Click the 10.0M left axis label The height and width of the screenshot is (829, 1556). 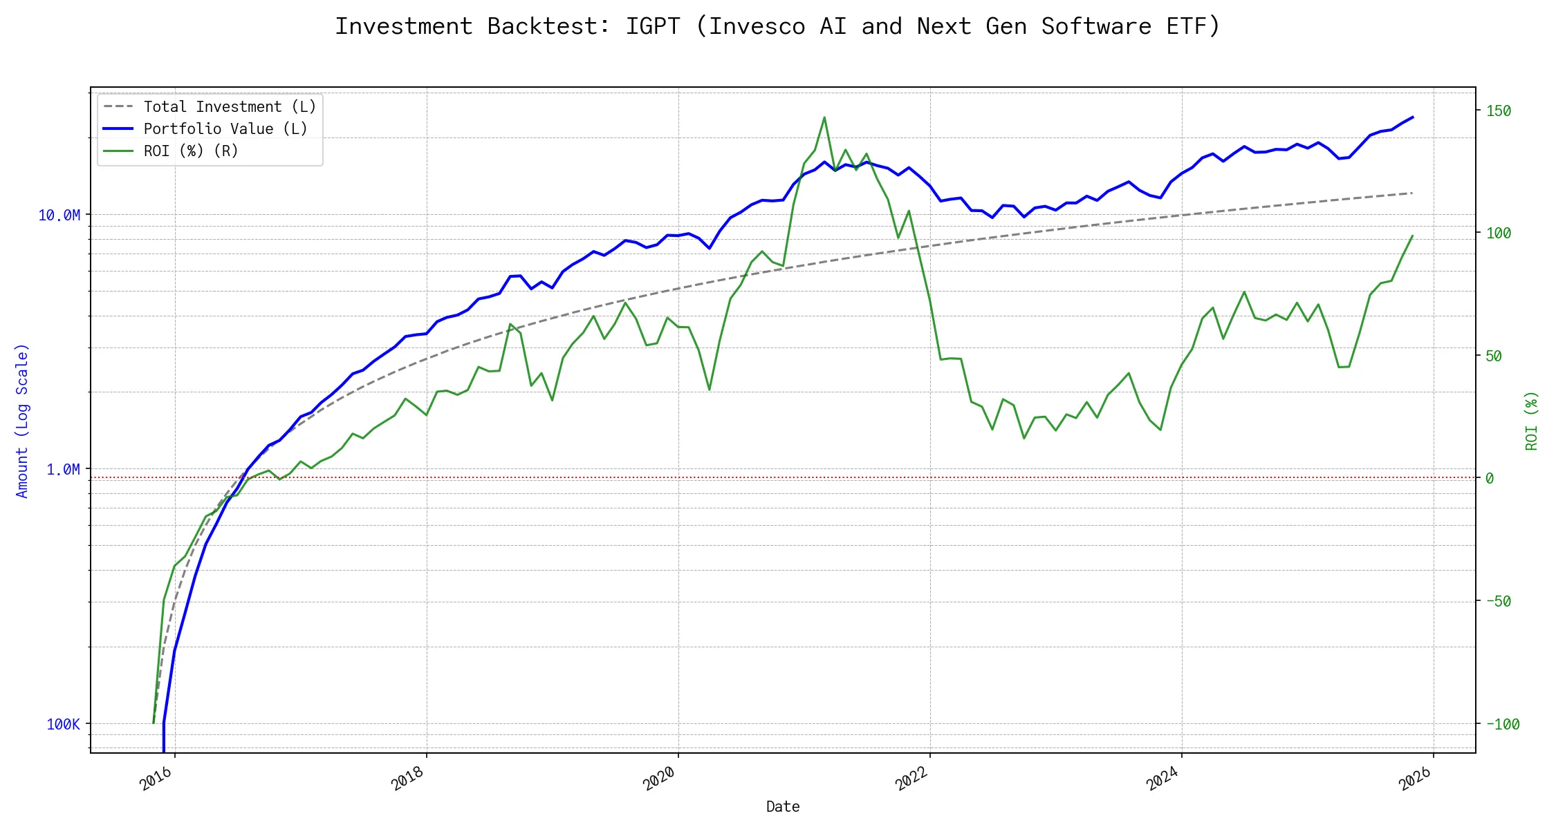[x=59, y=216]
